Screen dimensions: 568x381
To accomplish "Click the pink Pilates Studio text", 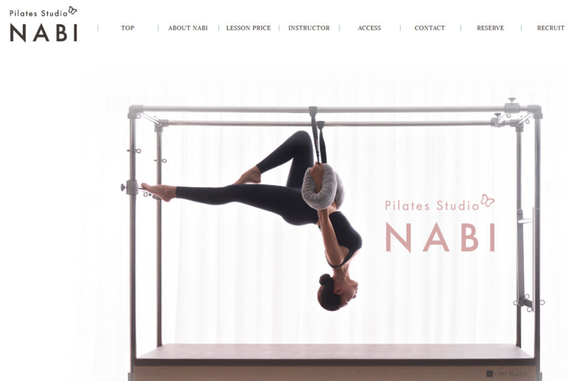I will coord(432,205).
